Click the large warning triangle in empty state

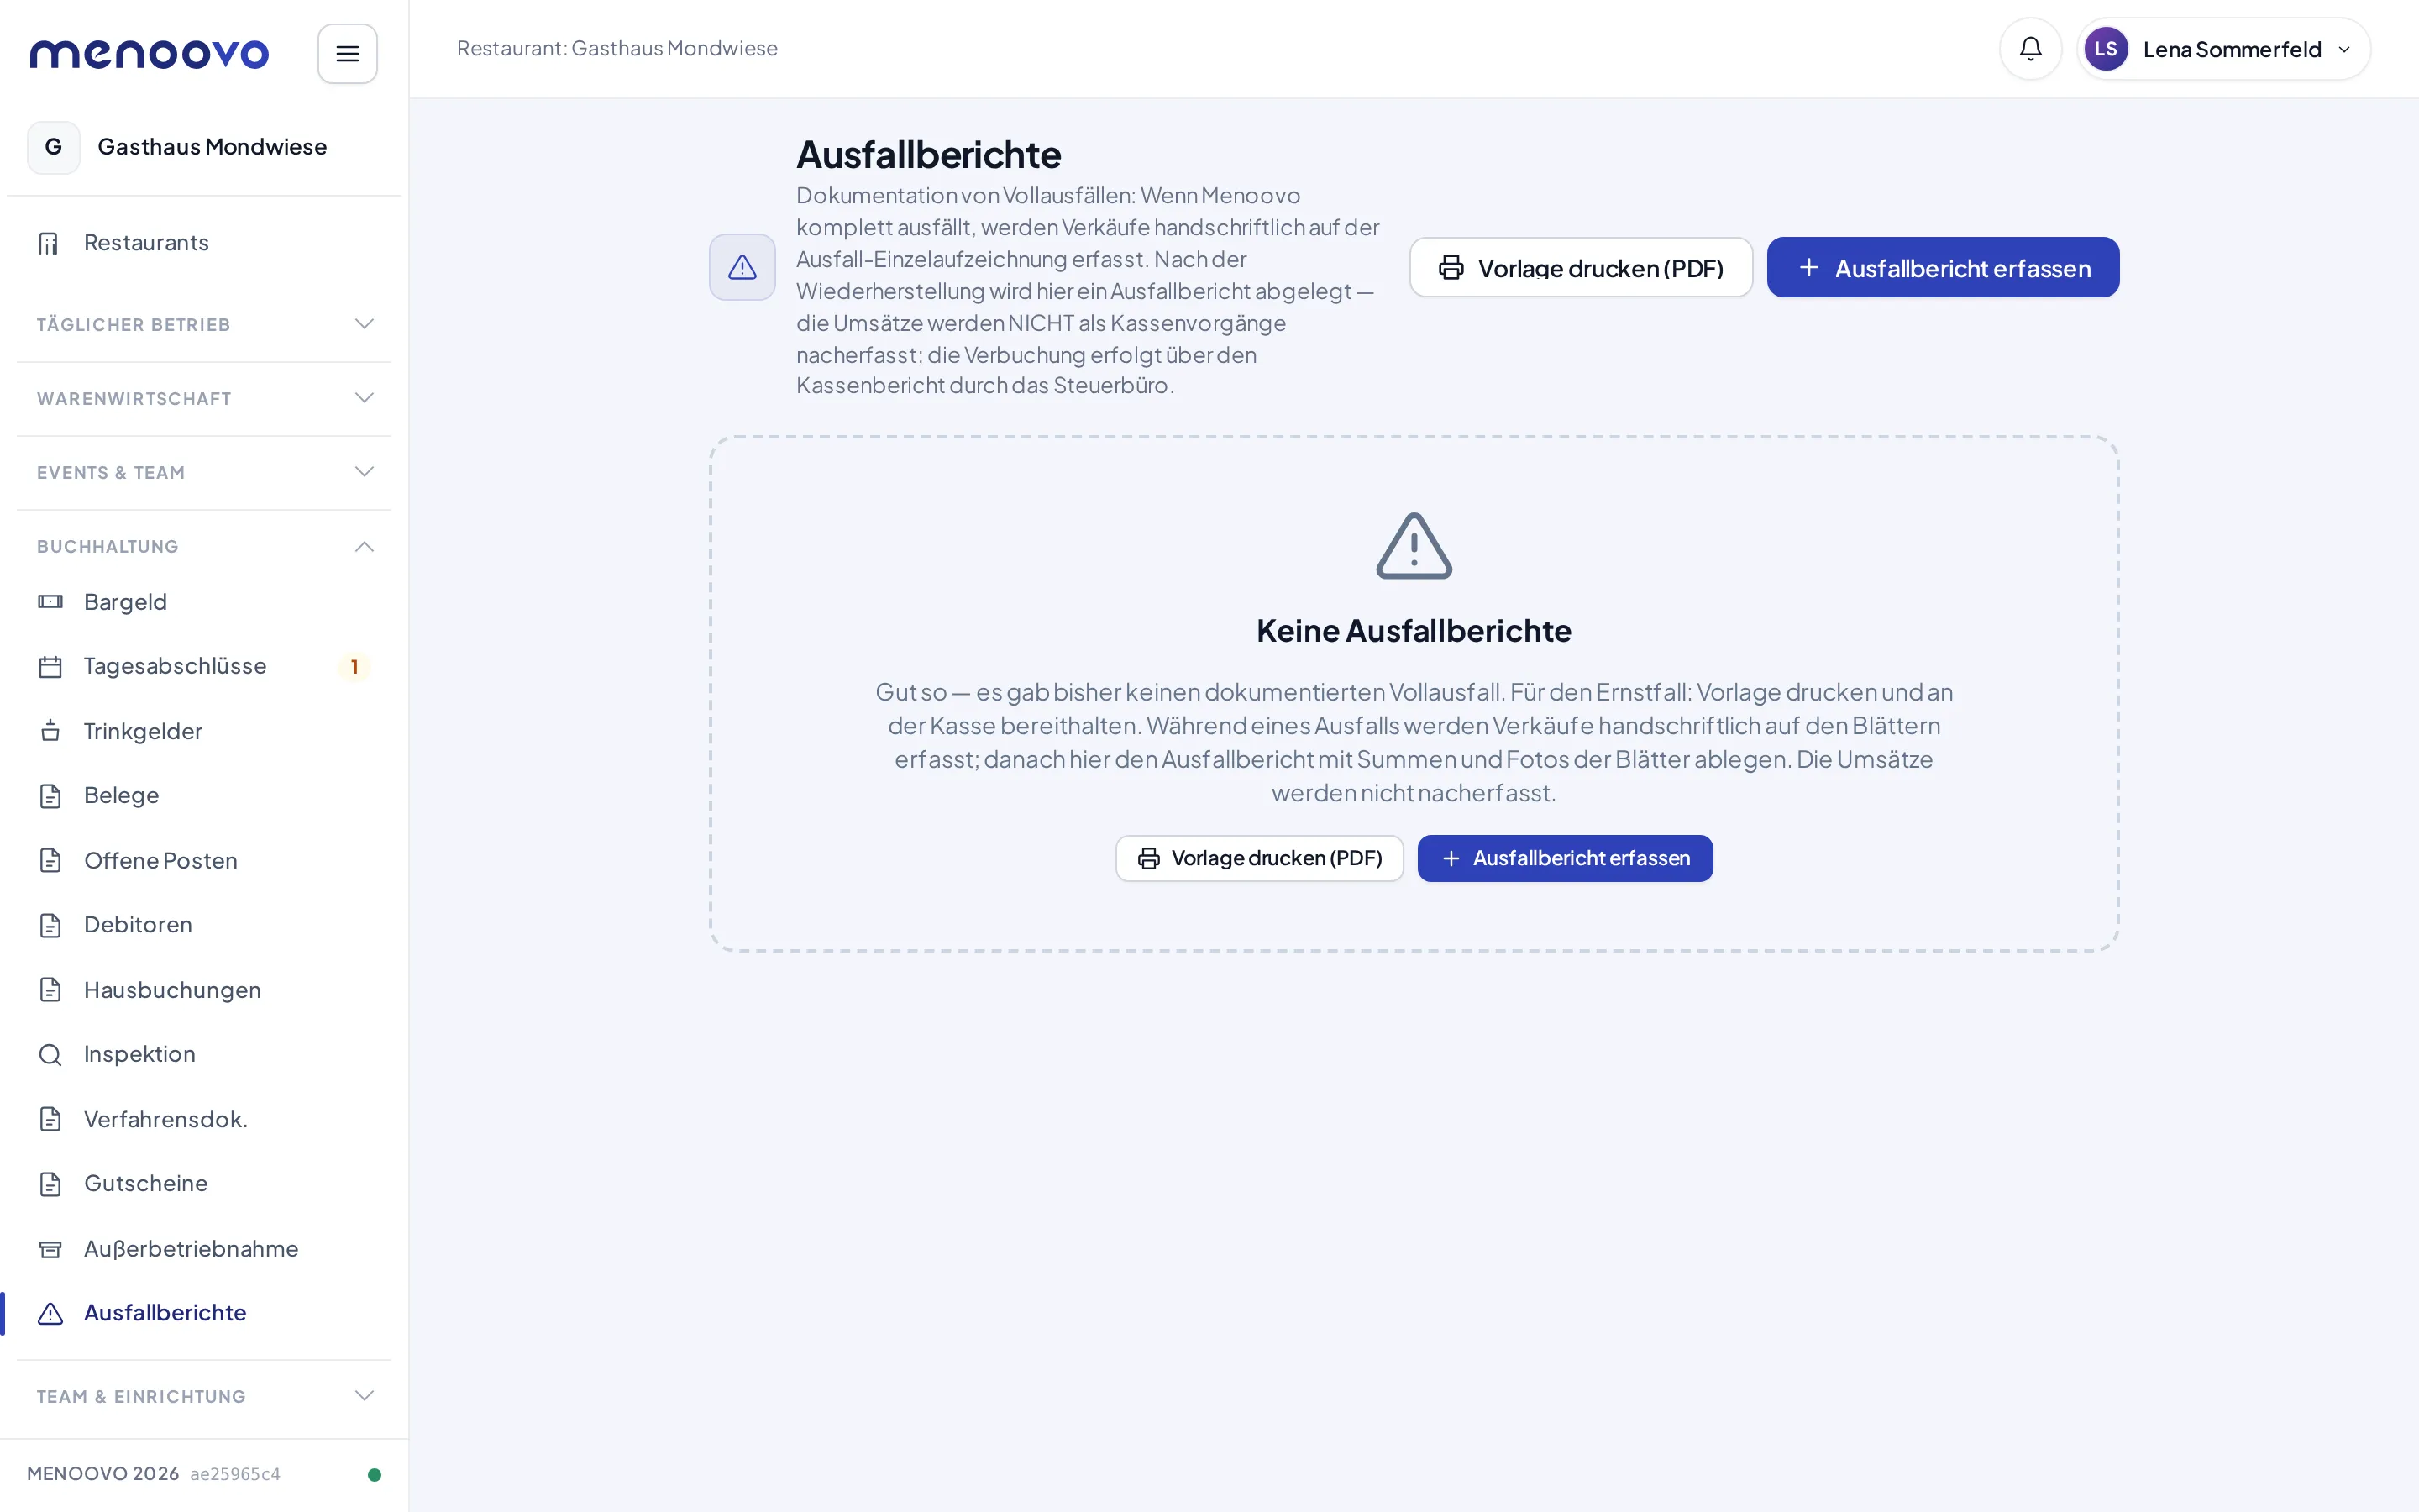(x=1414, y=546)
